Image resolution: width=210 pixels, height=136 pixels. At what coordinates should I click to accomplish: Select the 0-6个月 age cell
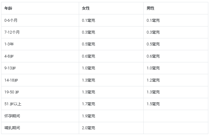[x=11, y=20]
